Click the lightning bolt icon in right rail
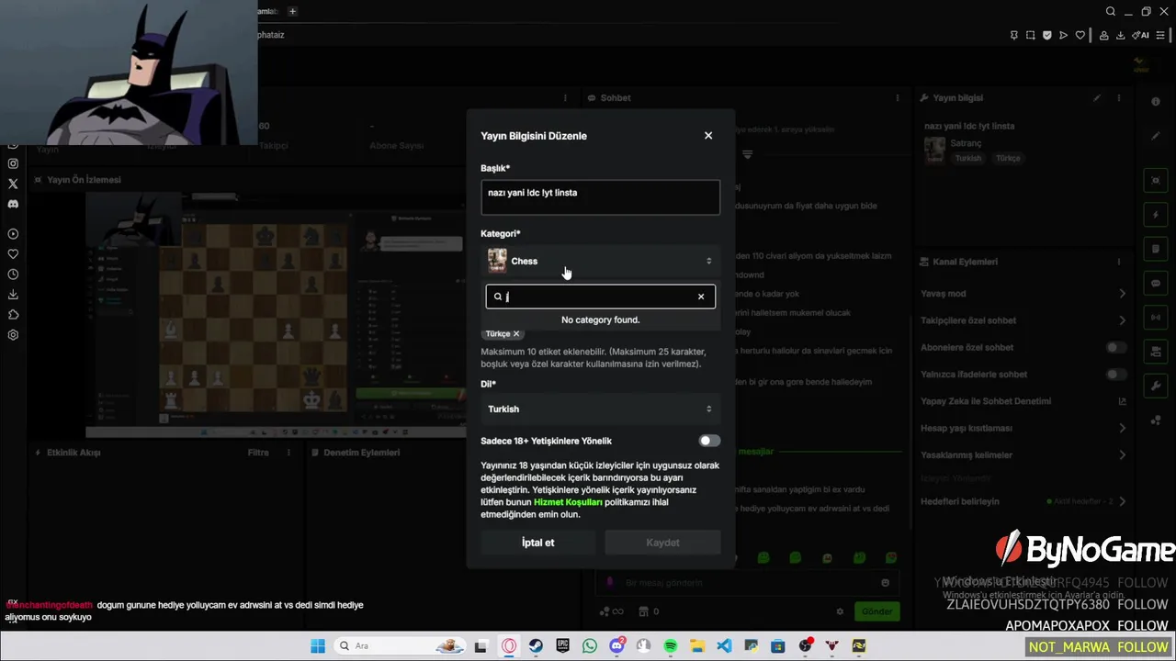 click(x=1156, y=215)
